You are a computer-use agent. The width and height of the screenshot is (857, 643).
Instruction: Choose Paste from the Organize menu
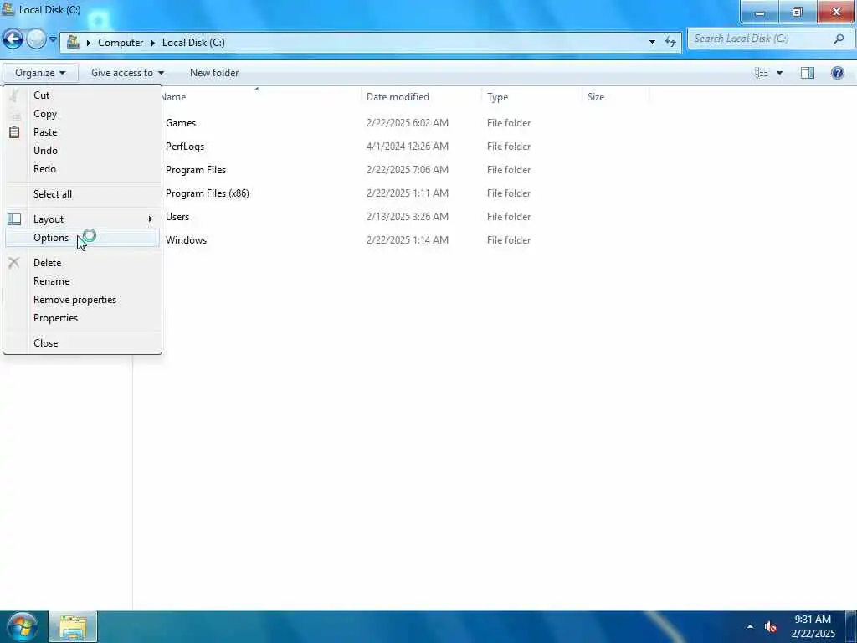[82, 132]
